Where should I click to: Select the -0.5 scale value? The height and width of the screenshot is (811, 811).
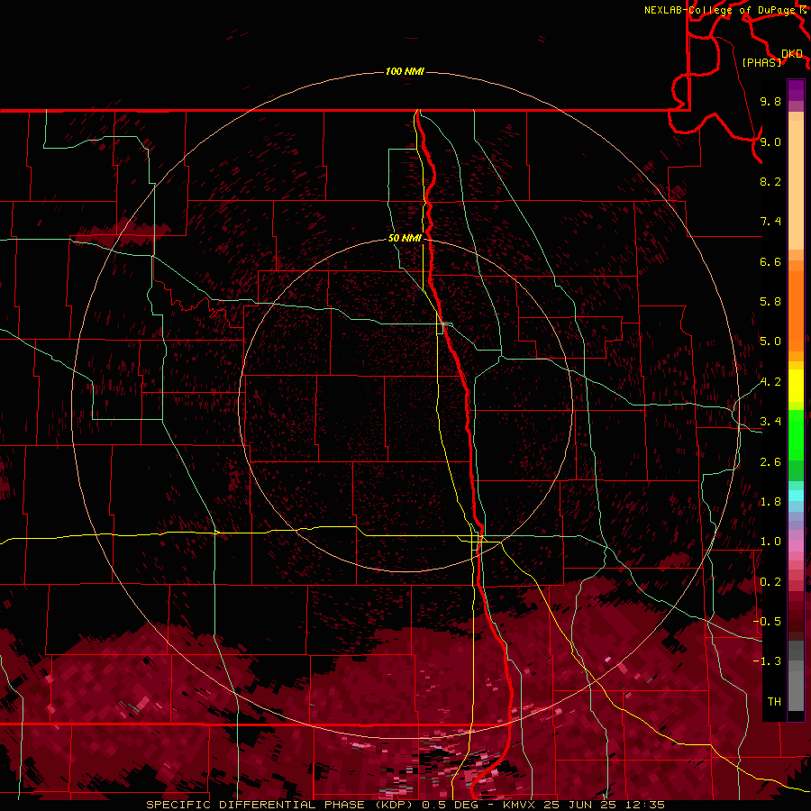767,622
